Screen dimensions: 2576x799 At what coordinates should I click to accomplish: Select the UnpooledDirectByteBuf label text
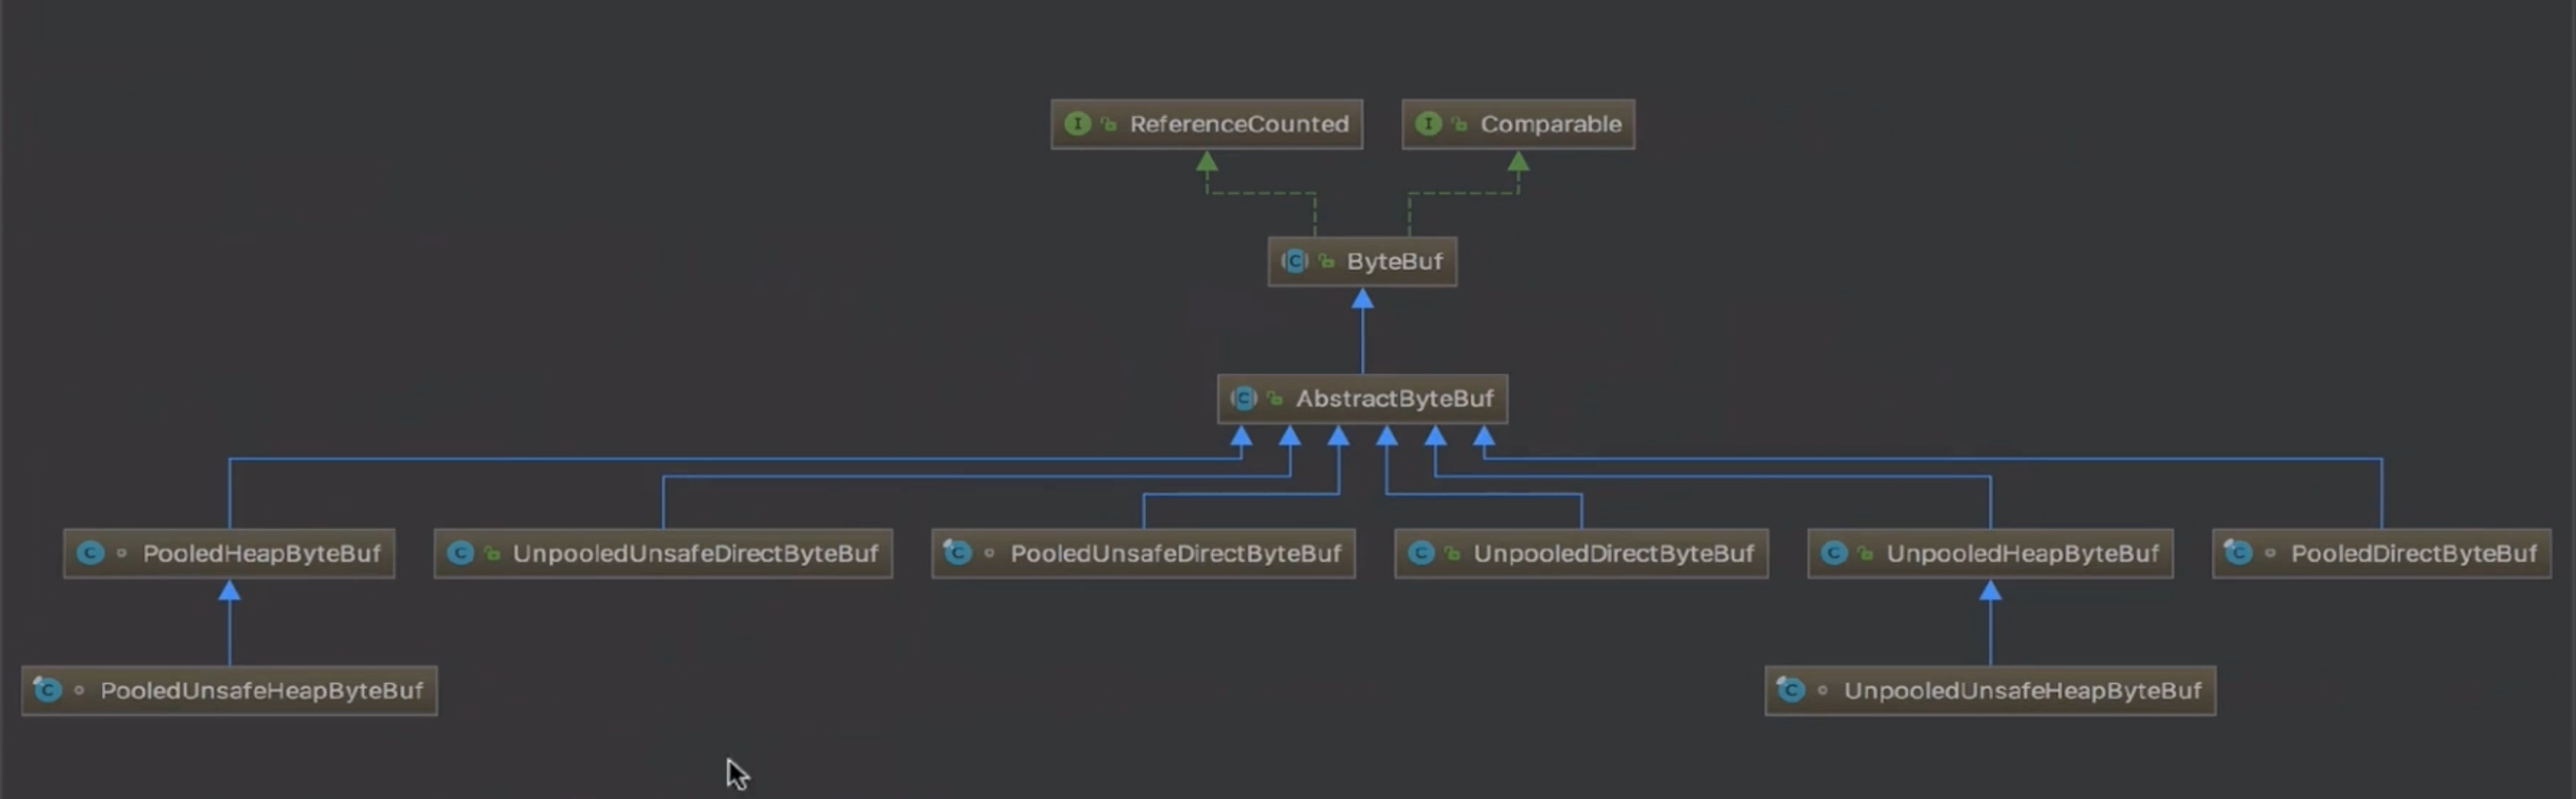tap(1613, 553)
